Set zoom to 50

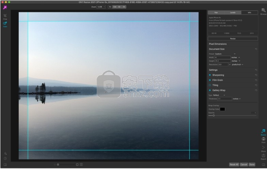point(119,7)
